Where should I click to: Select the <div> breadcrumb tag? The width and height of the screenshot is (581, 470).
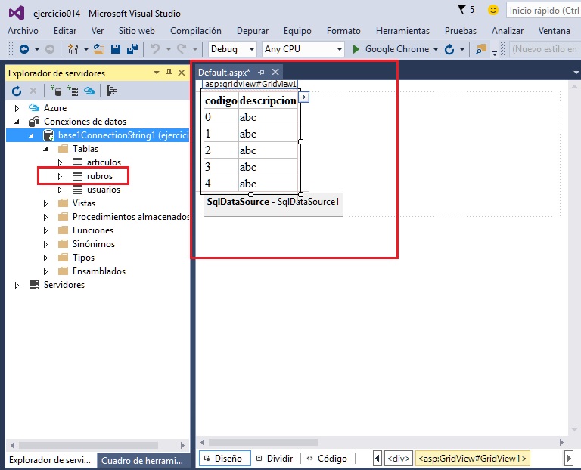(x=399, y=459)
